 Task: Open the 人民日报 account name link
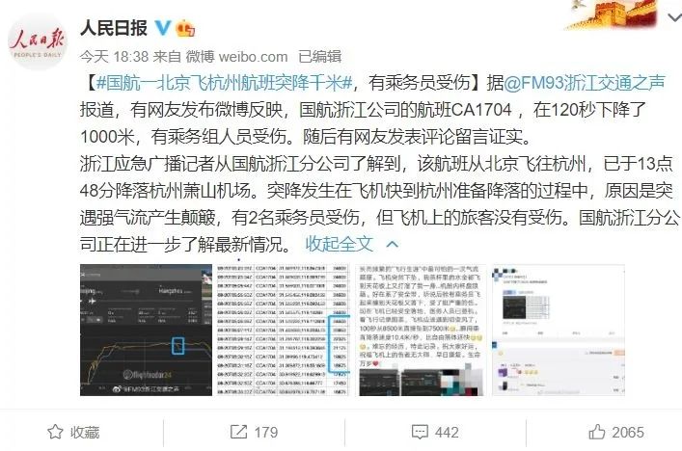click(x=114, y=28)
